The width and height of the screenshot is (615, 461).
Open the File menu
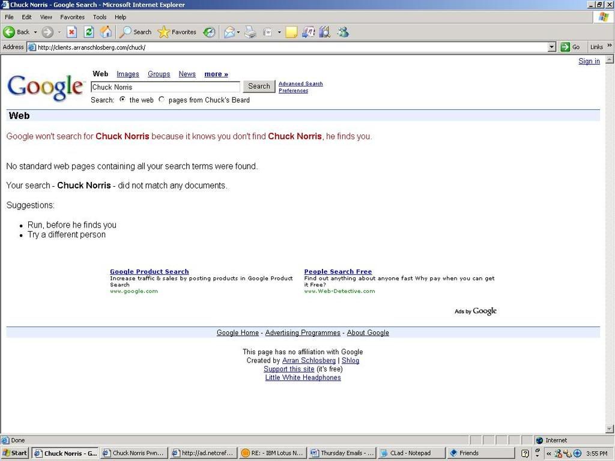pos(9,17)
